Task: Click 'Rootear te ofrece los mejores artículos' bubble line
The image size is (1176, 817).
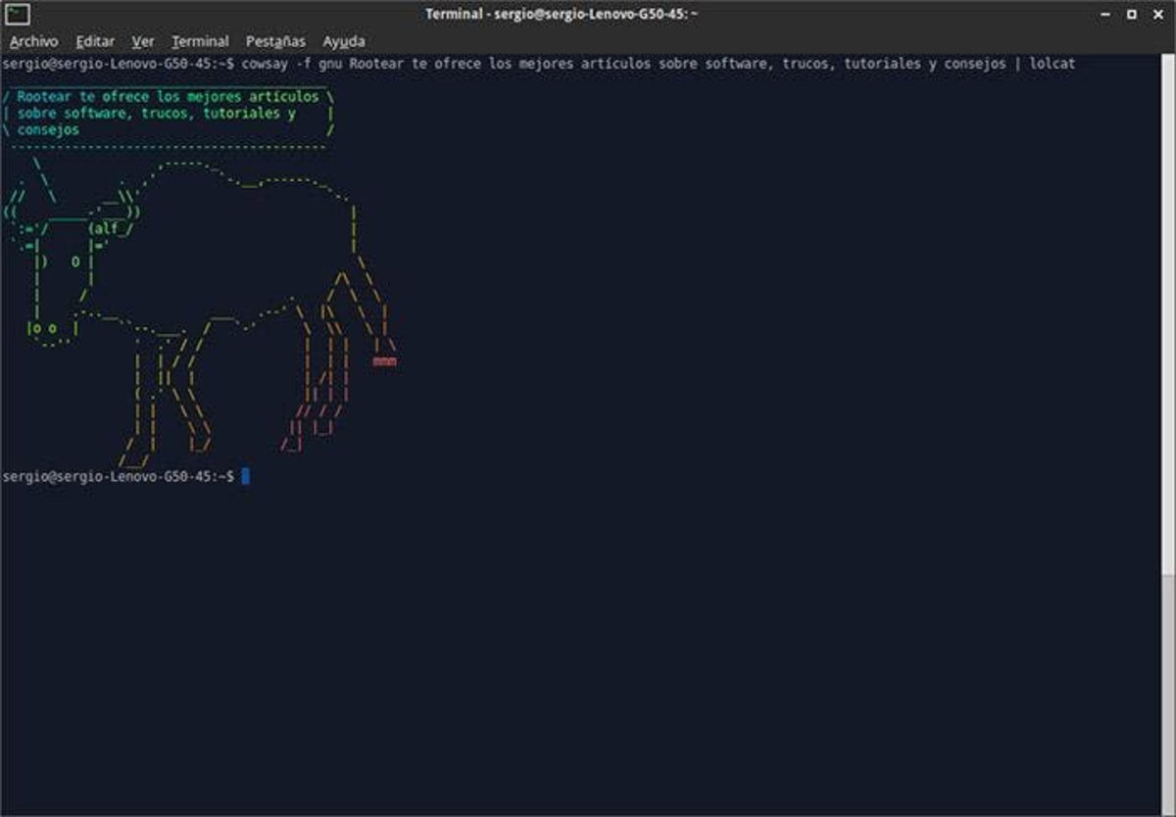Action: pos(169,97)
